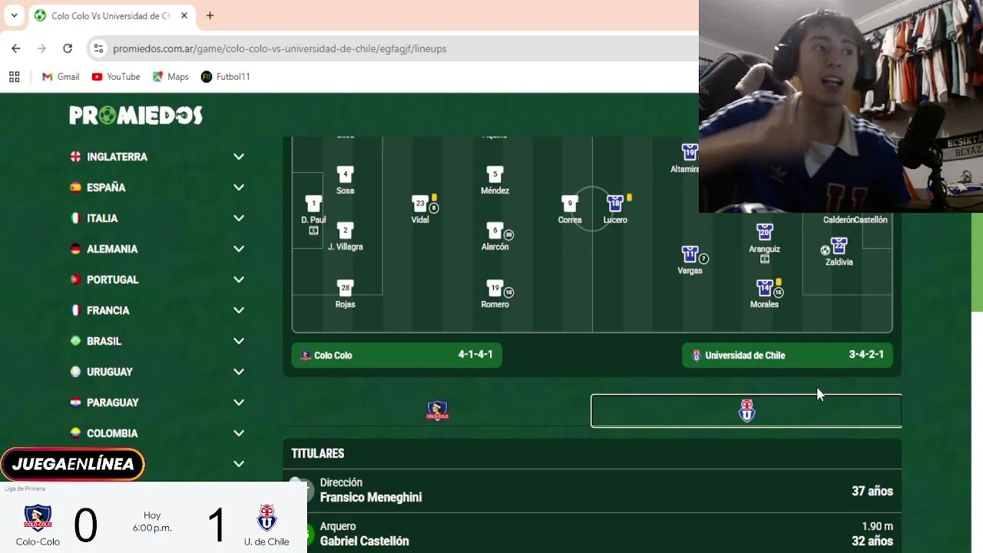Click Sosa's number 4 shirt
The width and height of the screenshot is (983, 553).
click(345, 174)
